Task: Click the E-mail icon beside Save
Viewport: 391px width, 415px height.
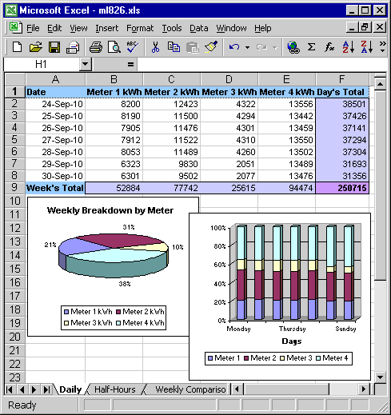Action: coord(73,47)
